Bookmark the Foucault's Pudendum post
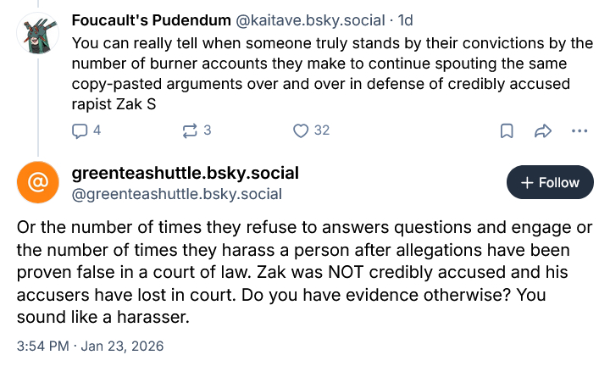The width and height of the screenshot is (610, 366). tap(506, 130)
